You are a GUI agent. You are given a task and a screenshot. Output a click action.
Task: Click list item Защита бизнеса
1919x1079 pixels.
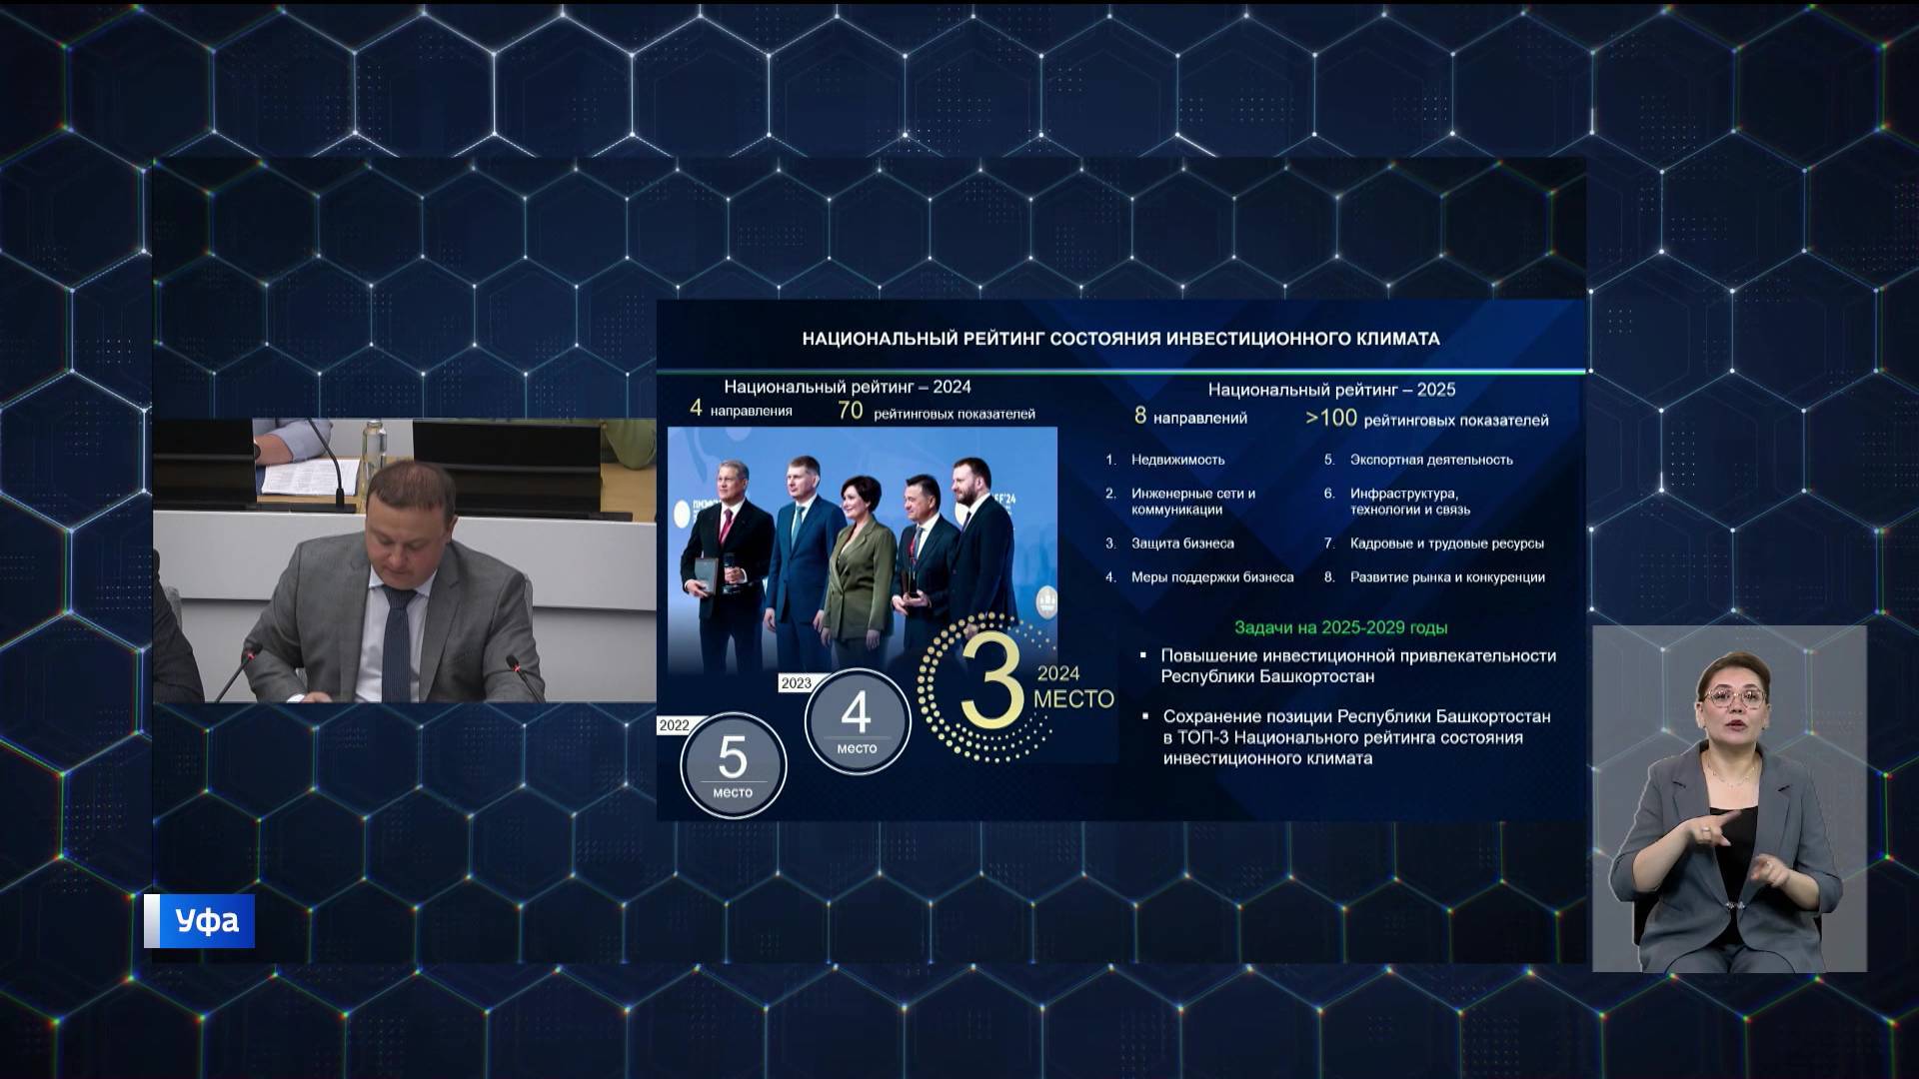coord(1182,543)
